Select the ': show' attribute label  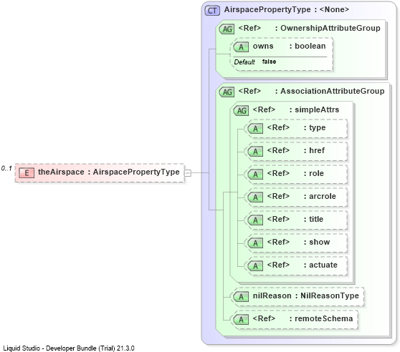tap(317, 242)
